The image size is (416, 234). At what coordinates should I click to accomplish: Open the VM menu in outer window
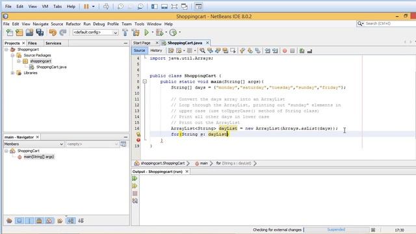(x=45, y=6)
